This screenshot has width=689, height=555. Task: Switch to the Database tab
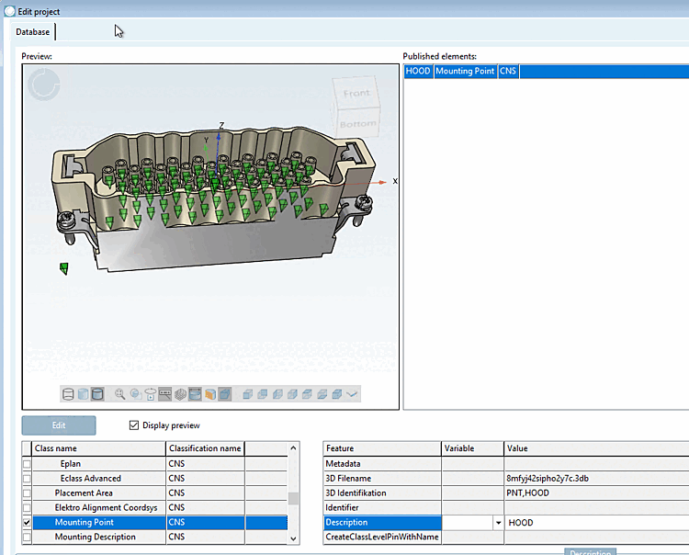(33, 32)
